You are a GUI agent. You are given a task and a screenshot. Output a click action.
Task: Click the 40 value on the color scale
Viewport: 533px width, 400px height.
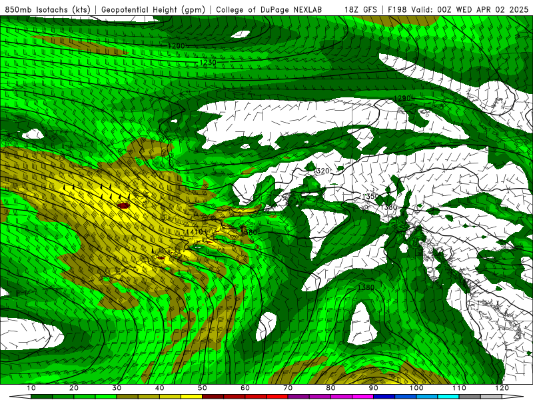click(159, 388)
